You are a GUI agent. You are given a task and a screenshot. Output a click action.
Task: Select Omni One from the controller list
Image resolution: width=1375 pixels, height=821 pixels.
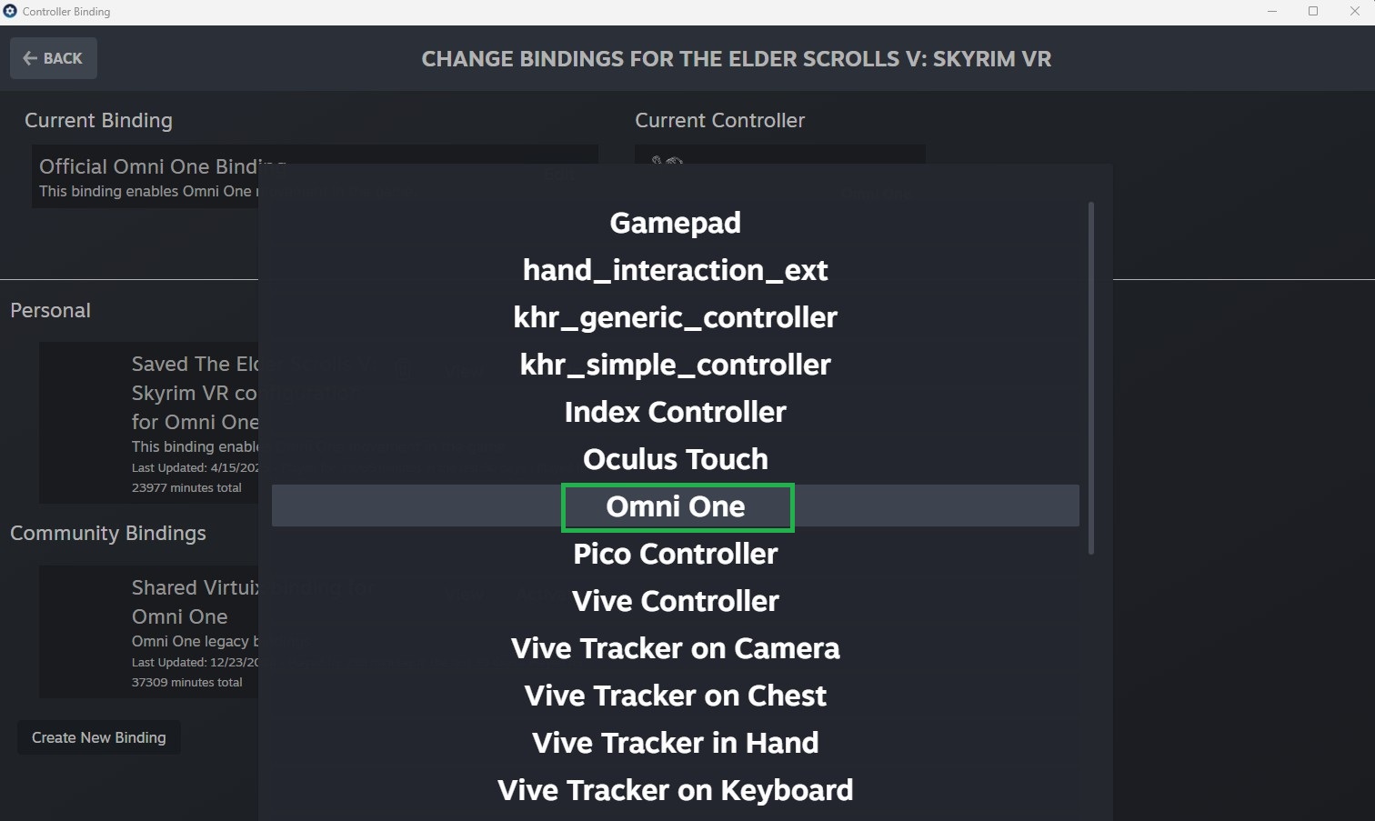pos(677,506)
